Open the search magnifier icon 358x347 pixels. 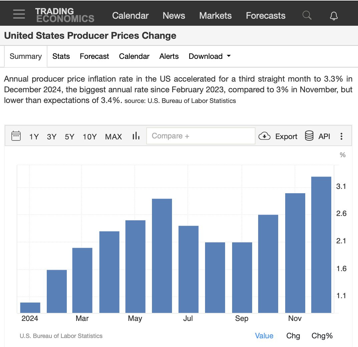307,15
